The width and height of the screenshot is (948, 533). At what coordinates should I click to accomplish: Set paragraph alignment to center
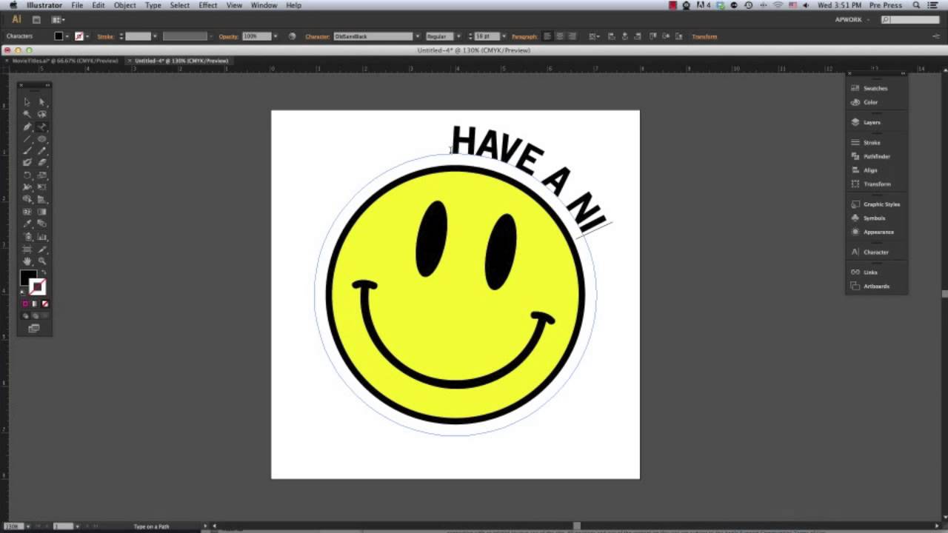click(x=559, y=36)
